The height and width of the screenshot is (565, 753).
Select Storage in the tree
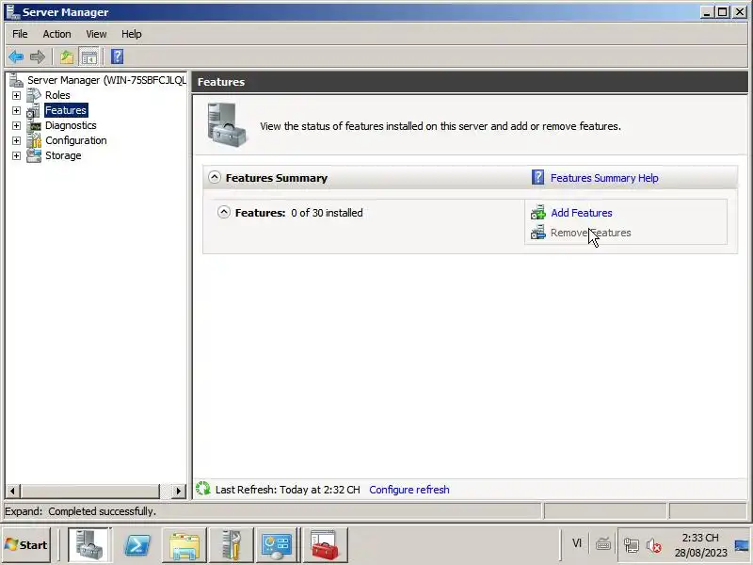click(x=63, y=155)
